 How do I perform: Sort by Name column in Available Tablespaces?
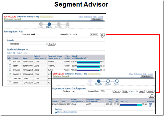click(16, 58)
